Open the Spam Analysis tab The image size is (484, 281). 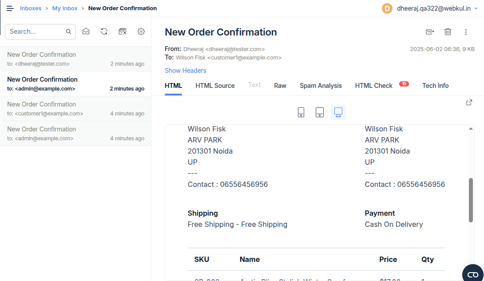[321, 86]
